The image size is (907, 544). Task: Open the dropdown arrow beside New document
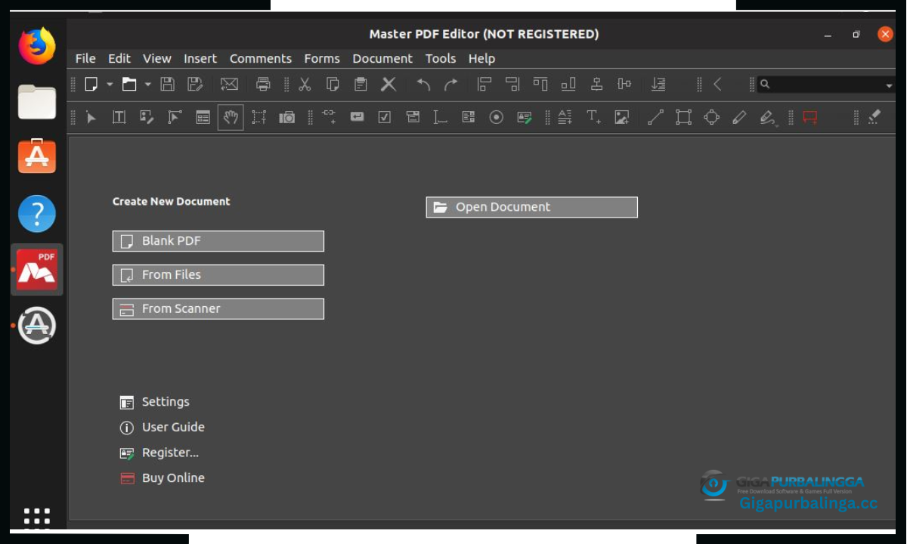[110, 85]
